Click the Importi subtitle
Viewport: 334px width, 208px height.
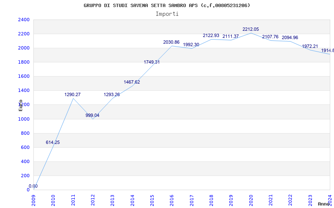pos(167,14)
